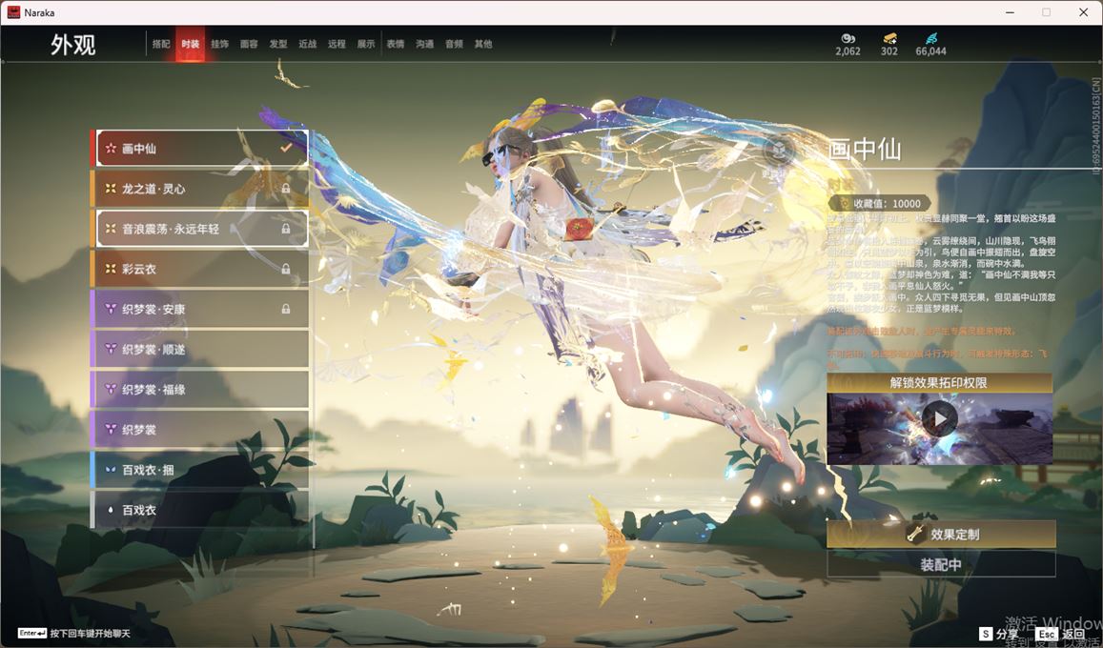
Task: Select the 画中仙 outfit
Action: (x=200, y=149)
